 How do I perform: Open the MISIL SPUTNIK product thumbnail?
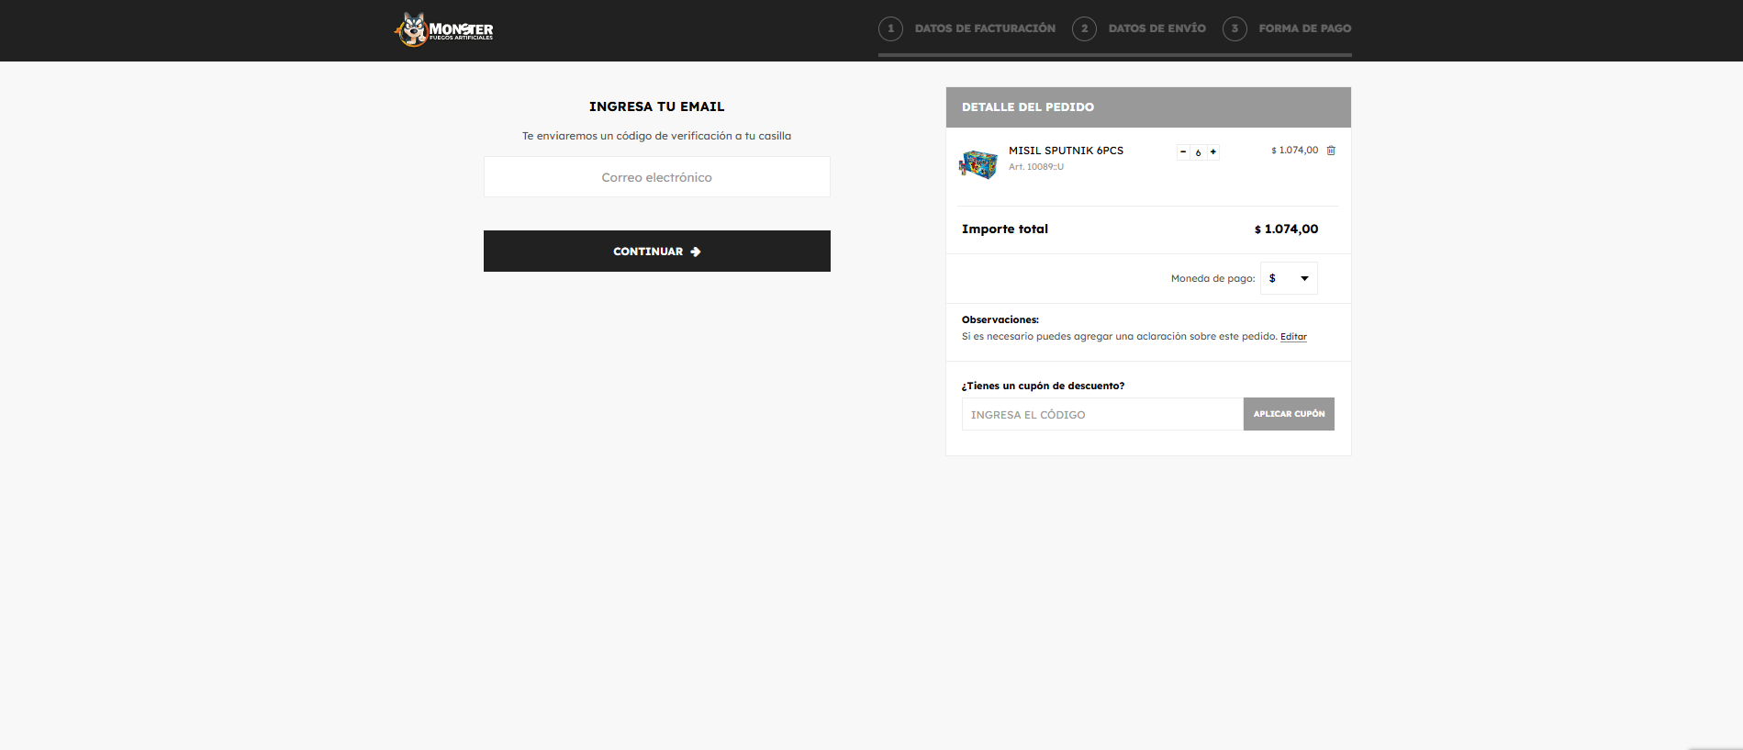click(x=978, y=164)
